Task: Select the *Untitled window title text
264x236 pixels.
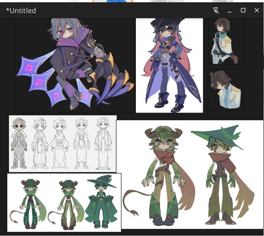Action: 21,10
